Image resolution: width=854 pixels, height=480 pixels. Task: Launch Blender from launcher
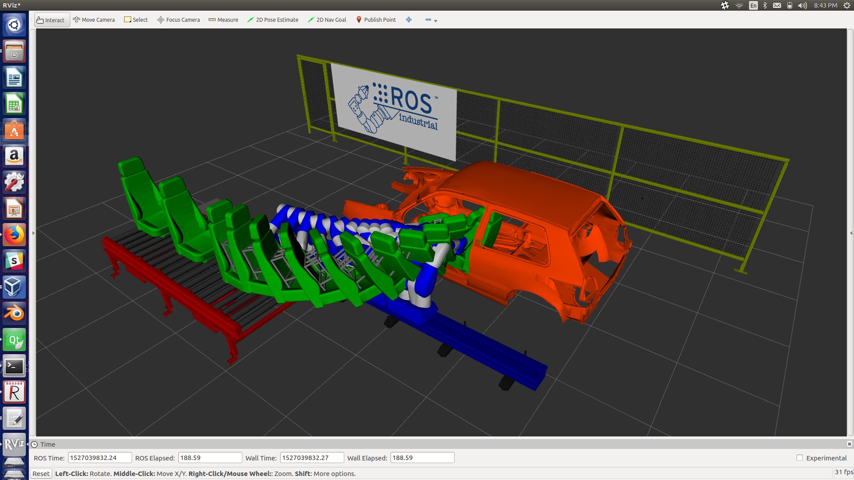click(x=14, y=313)
